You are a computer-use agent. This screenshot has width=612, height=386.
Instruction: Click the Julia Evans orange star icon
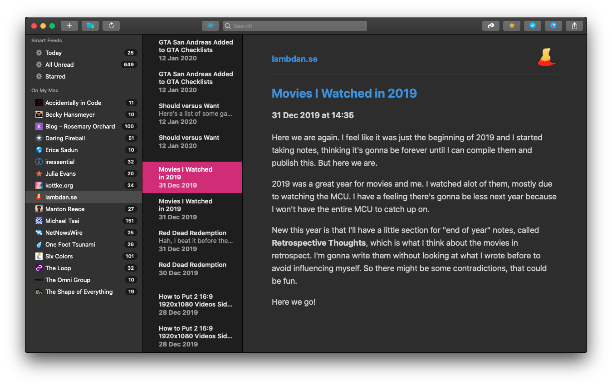(x=39, y=173)
